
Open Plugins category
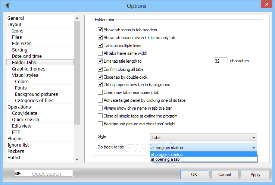tap(40, 138)
